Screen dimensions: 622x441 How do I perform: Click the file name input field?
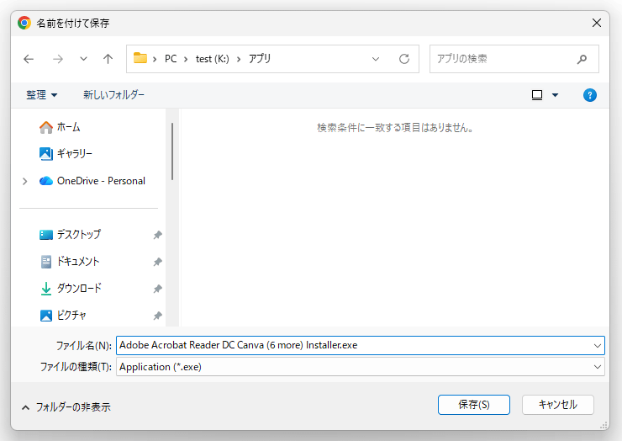353,345
